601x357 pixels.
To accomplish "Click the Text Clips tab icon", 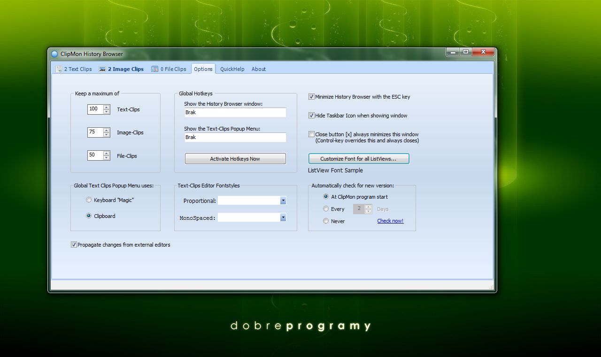I will 59,69.
